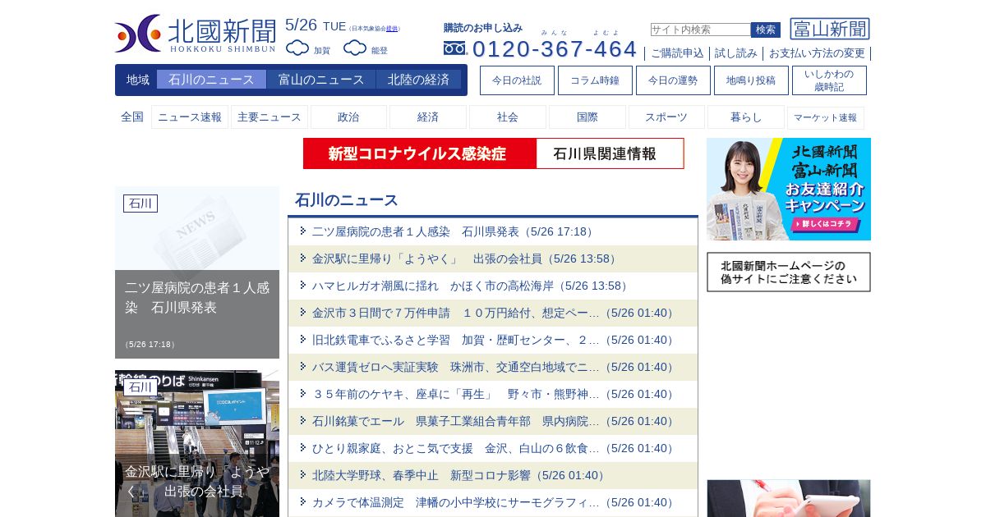The width and height of the screenshot is (986, 517).
Task: Go to the スポーツ category
Action: click(666, 117)
